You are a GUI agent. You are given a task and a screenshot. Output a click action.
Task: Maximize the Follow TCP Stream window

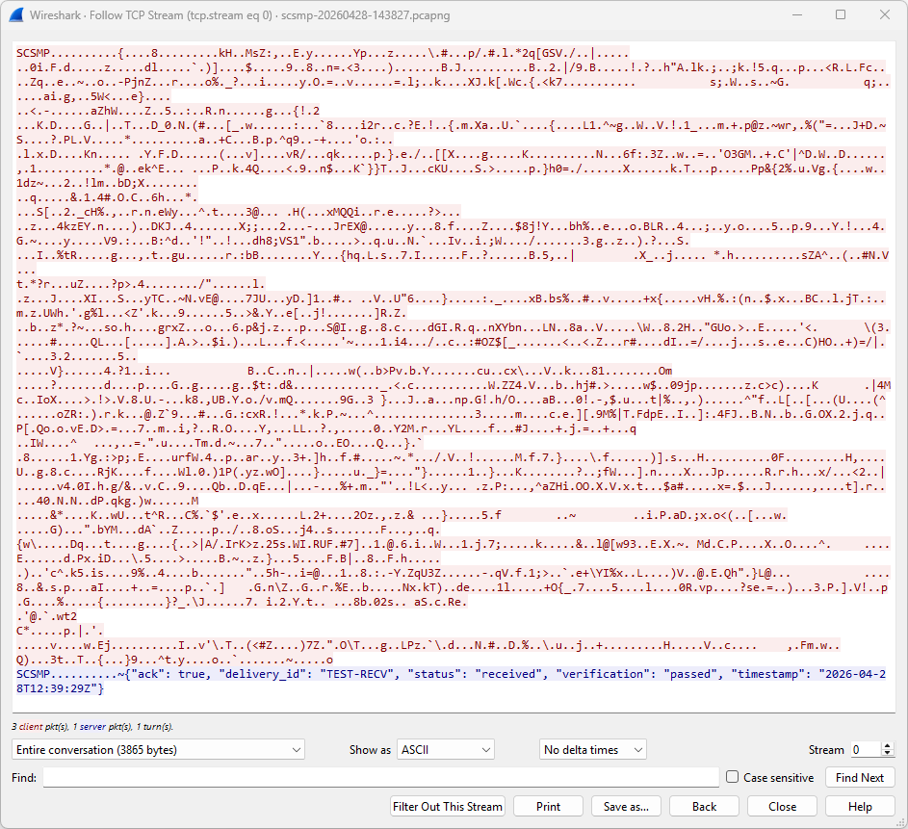(x=841, y=15)
